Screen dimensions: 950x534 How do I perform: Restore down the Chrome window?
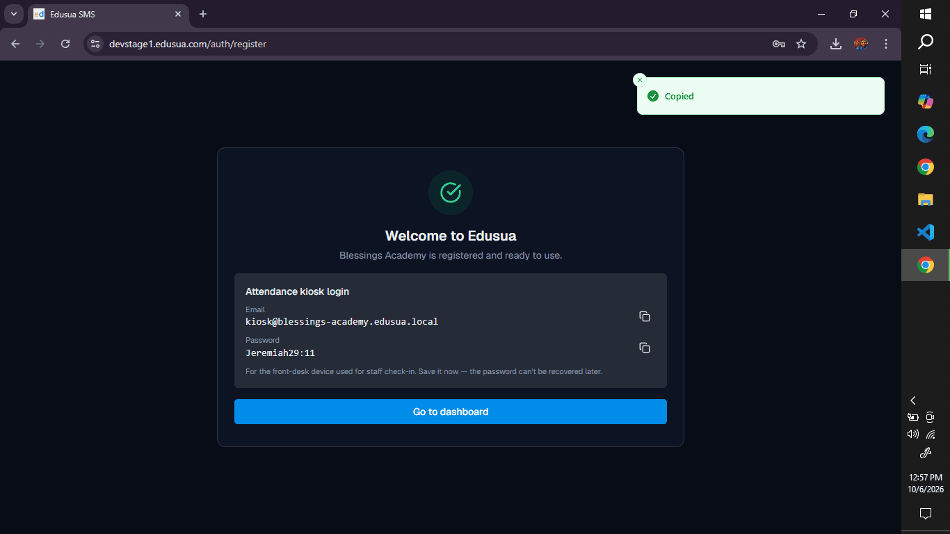(853, 14)
